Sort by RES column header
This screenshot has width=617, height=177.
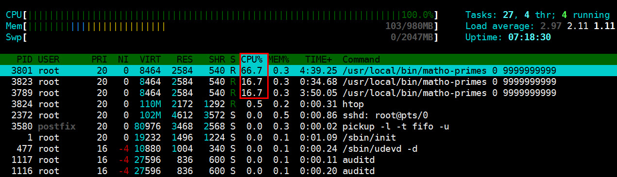pyautogui.click(x=185, y=60)
